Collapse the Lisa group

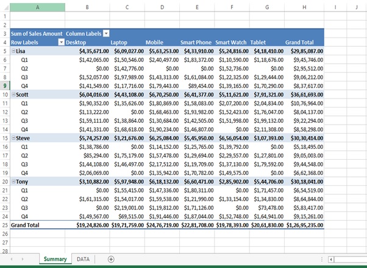click(x=13, y=51)
